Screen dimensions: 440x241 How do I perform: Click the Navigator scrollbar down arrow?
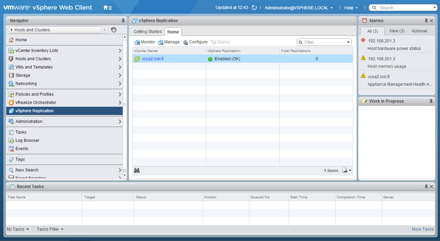(x=125, y=175)
